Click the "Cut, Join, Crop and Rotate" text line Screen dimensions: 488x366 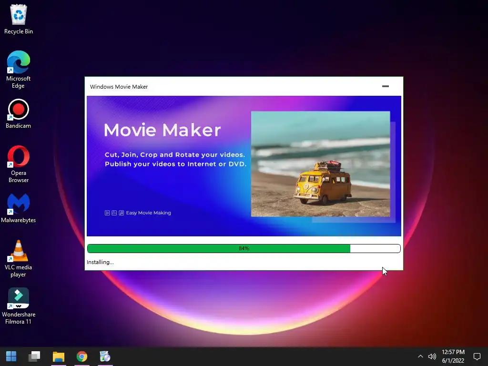(175, 155)
